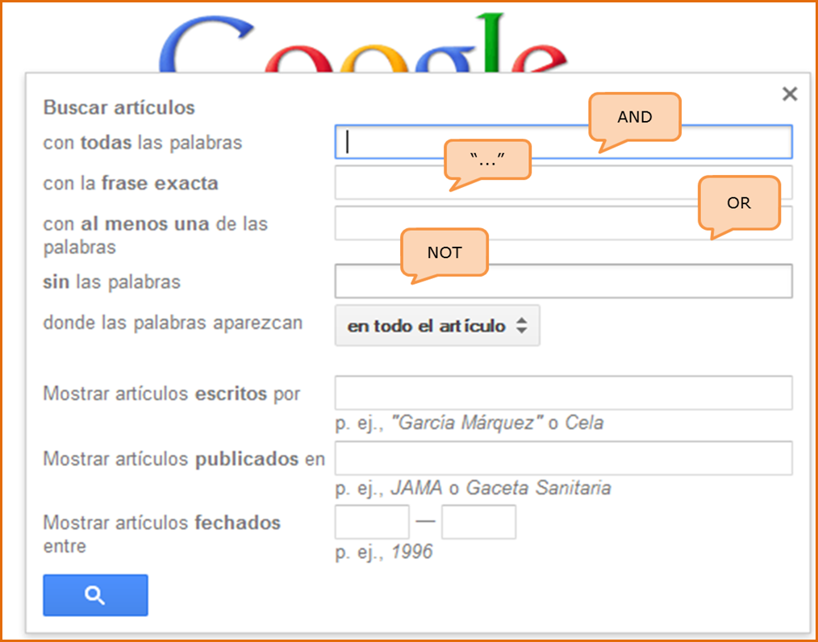The height and width of the screenshot is (642, 818).
Task: Focus the 'escritos por' author field
Action: click(x=563, y=393)
